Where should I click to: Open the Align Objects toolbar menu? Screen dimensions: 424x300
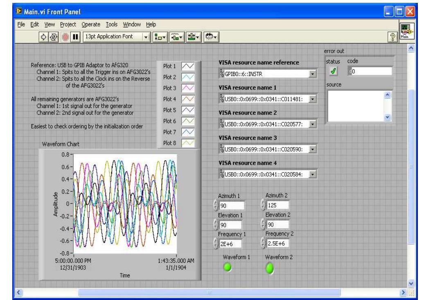click(x=160, y=37)
